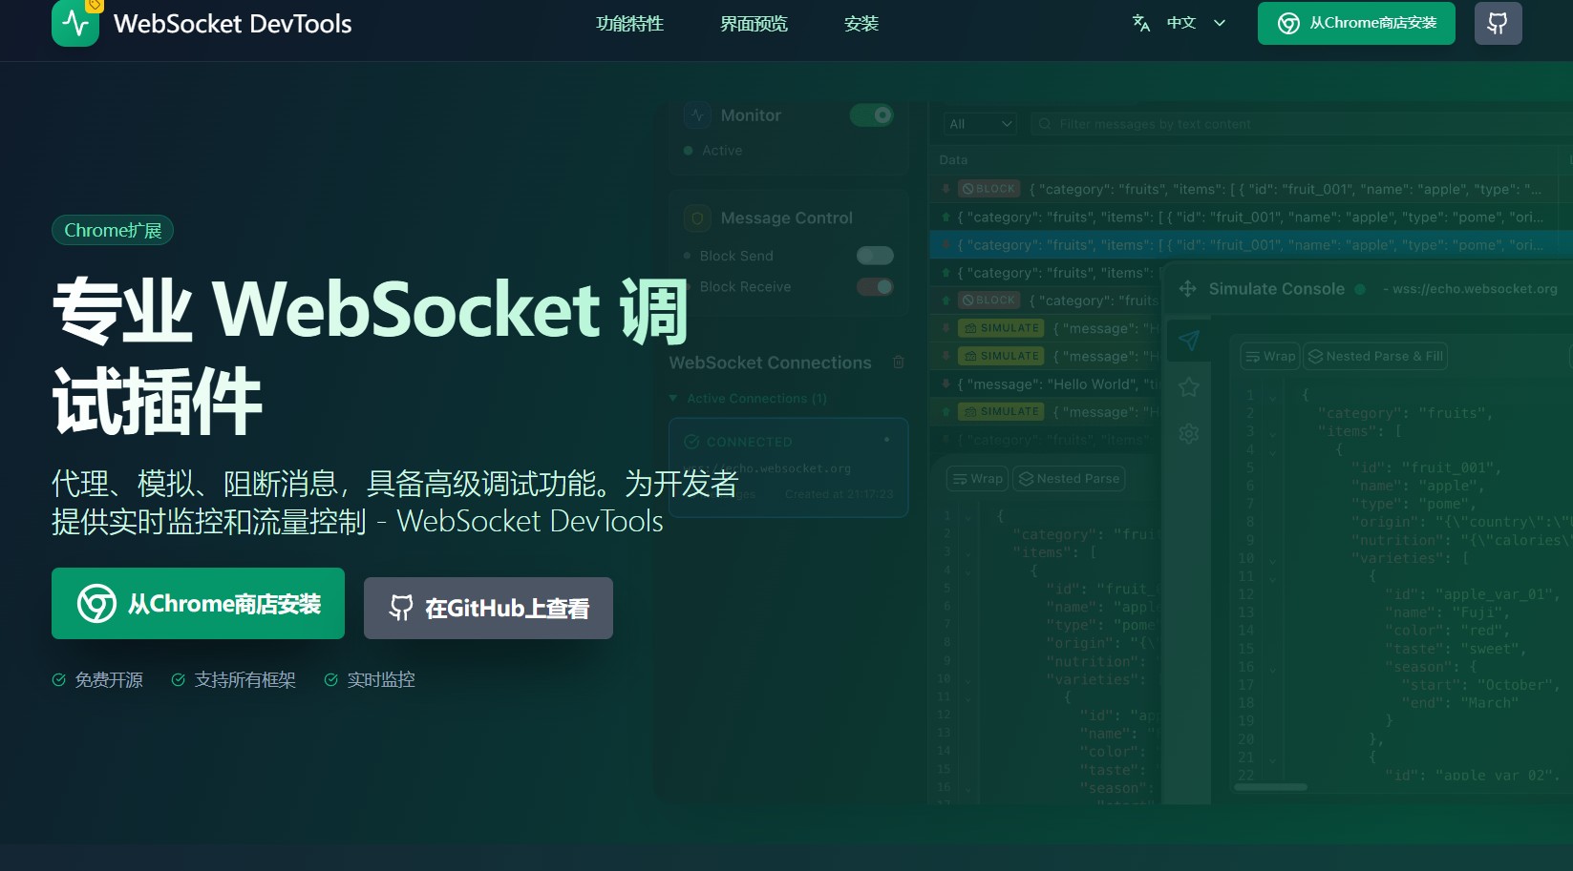Click the Filter messages by text content field
This screenshot has width=1573, height=871.
[x=1299, y=124]
